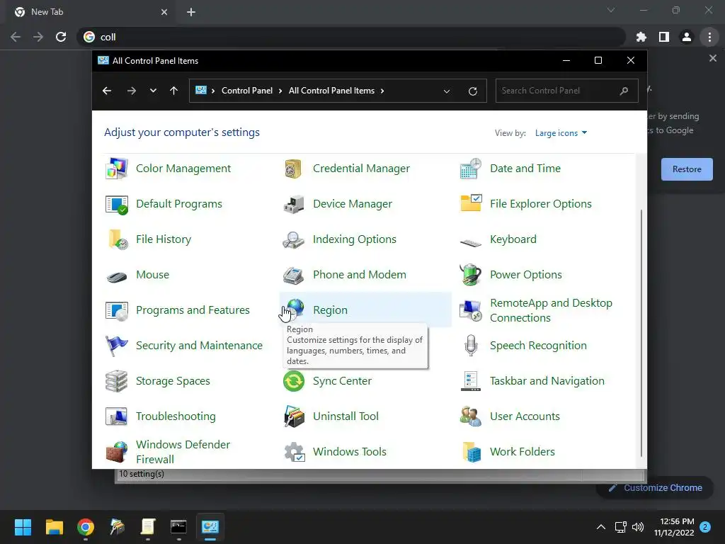Expand the chevron after All Control Panel Items
The height and width of the screenshot is (544, 725).
click(x=382, y=91)
